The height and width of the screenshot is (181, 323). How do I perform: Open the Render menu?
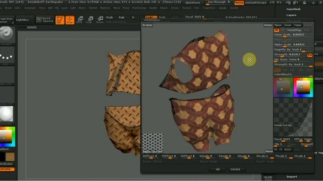[x=153, y=8]
